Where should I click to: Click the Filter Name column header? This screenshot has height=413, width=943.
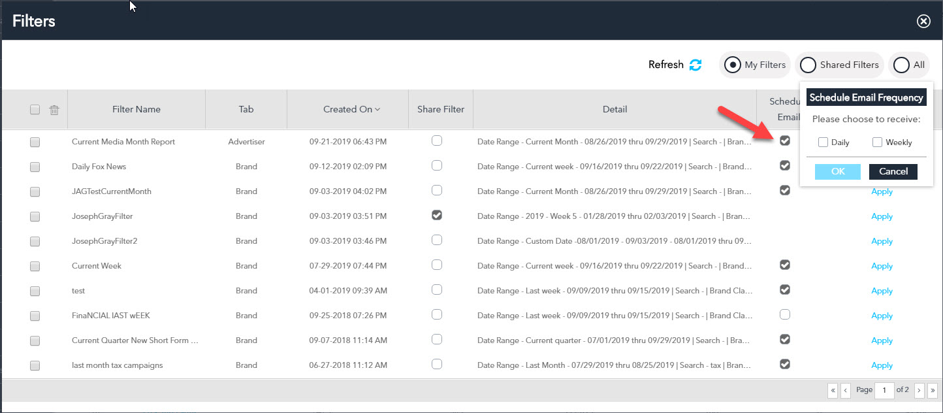136,109
